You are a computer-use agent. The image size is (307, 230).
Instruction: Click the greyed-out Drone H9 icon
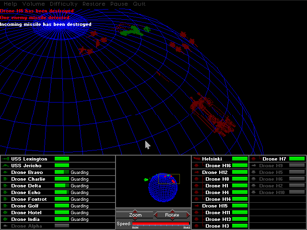254,166
